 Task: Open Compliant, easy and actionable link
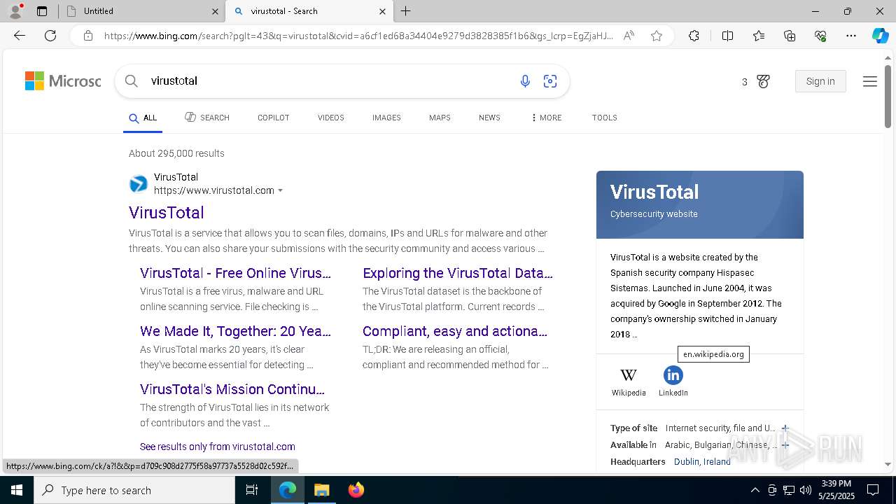point(455,331)
